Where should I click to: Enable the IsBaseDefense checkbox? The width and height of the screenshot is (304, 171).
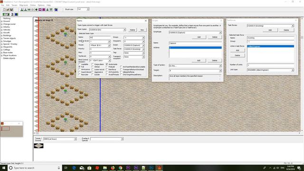click(x=121, y=72)
